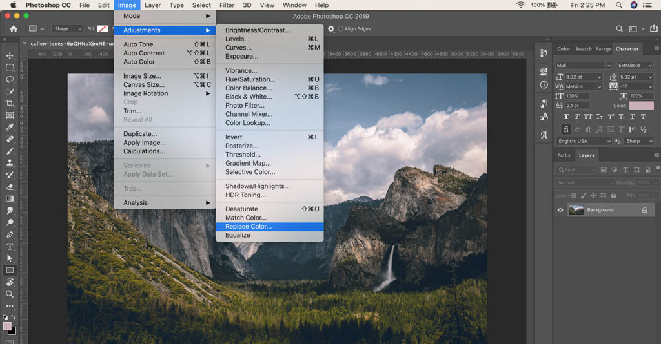The image size is (661, 344).
Task: Enable the Align Edges checkbox
Action: [x=341, y=29]
